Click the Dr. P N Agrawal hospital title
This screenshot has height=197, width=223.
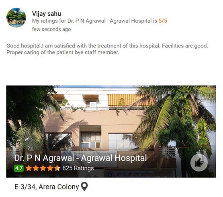[x=80, y=158]
